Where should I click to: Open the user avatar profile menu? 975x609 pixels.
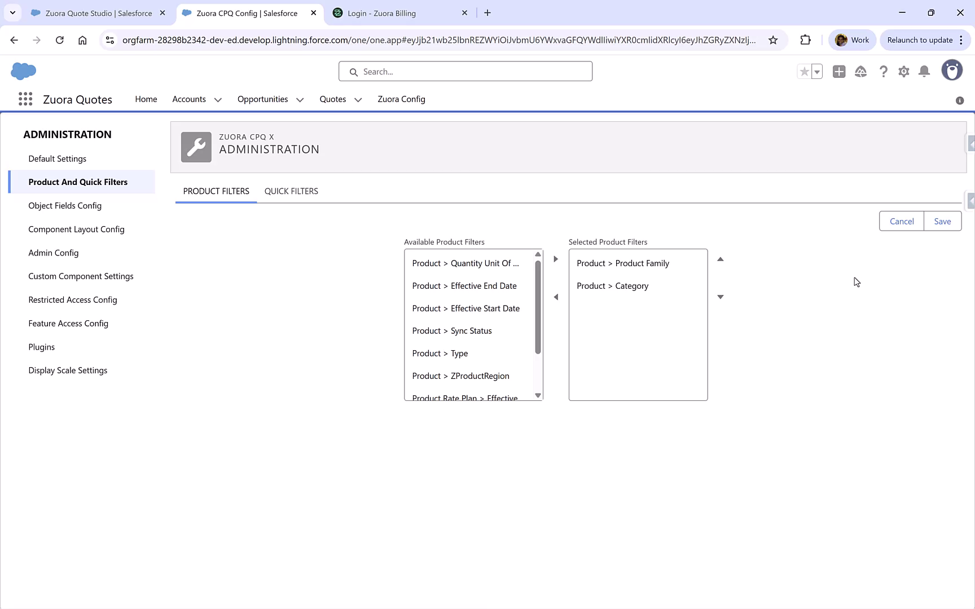point(952,70)
